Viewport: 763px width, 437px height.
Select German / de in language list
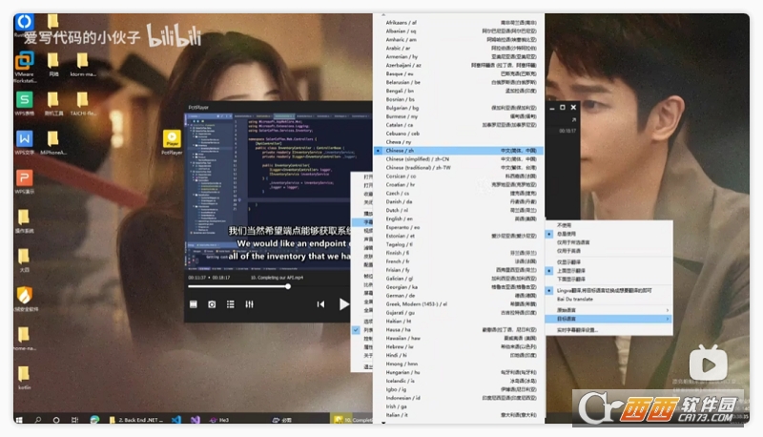point(459,296)
